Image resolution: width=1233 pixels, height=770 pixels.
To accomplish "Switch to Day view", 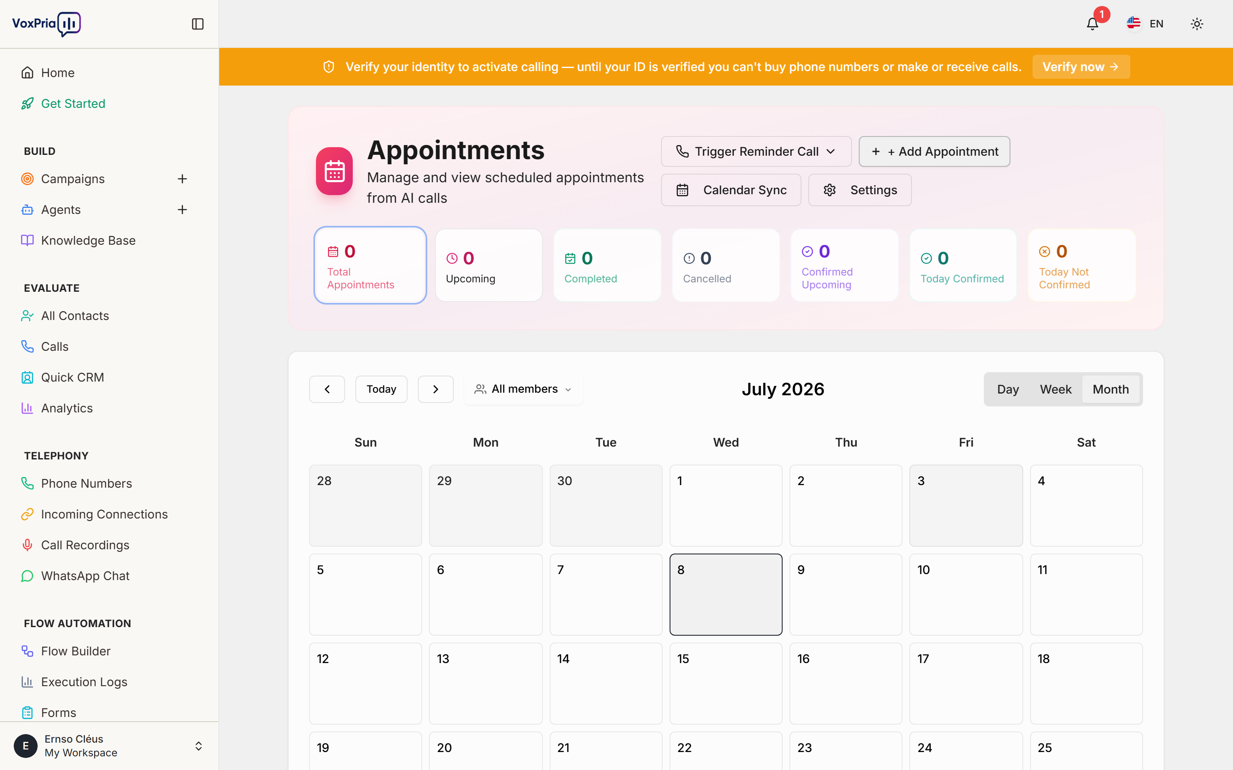I will [x=1008, y=389].
